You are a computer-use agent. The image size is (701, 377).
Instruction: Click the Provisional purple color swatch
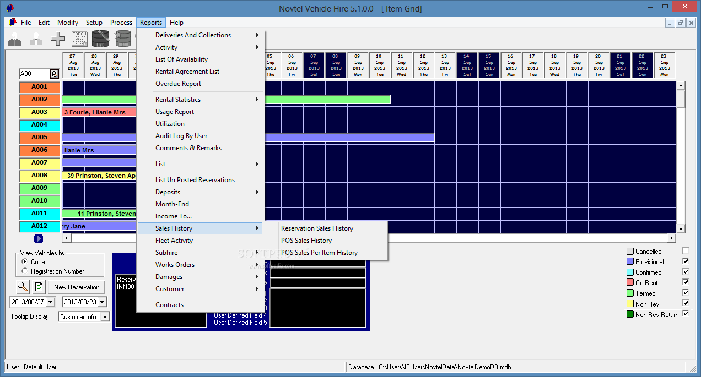tap(630, 261)
